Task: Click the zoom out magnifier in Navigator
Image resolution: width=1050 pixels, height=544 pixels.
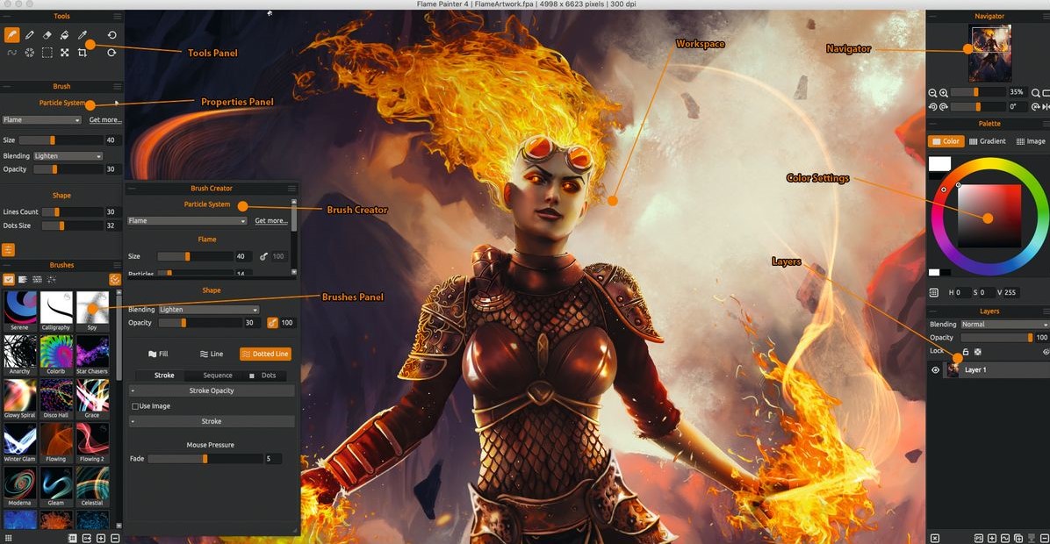Action: click(x=932, y=92)
